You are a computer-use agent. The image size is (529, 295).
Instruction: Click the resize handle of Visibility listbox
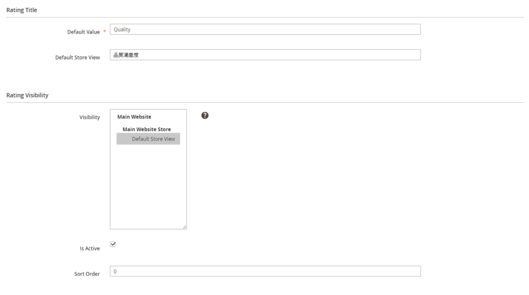(184, 227)
